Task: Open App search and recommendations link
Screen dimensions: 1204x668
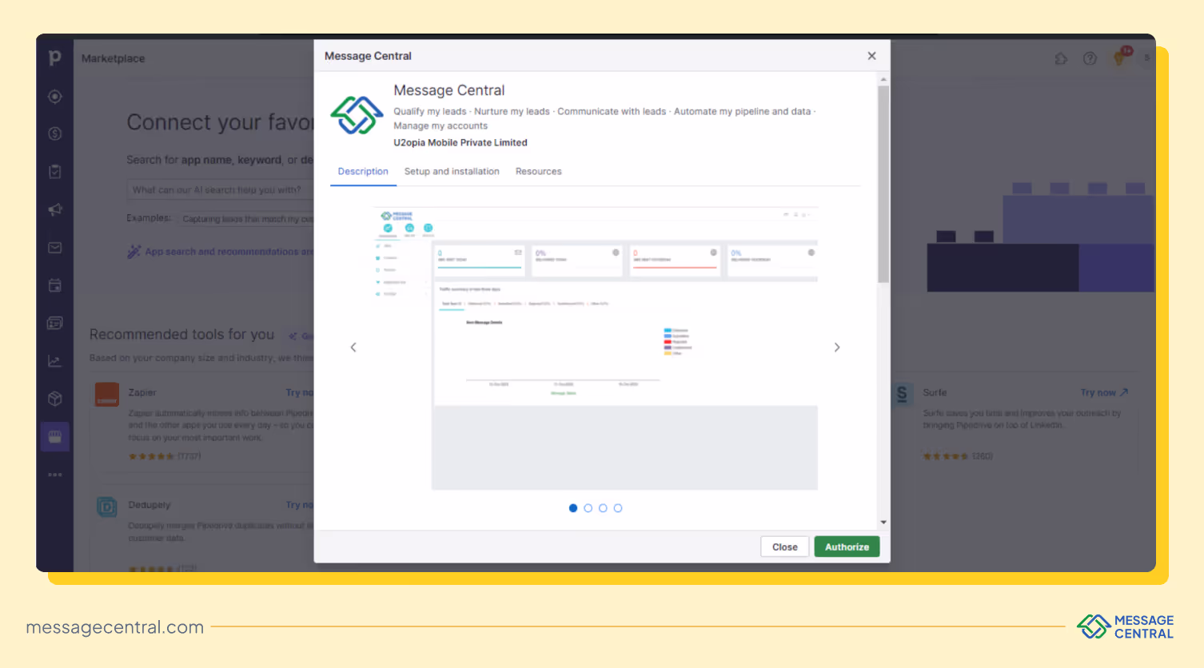Action: click(x=229, y=252)
